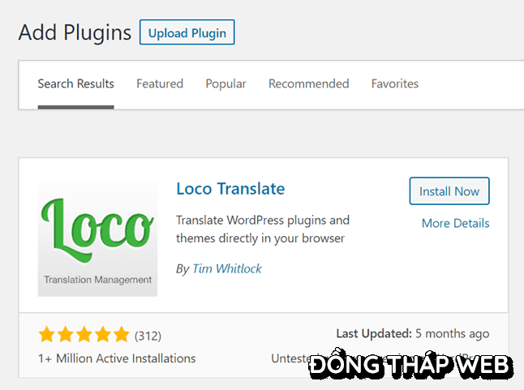524x390 pixels.
Task: Switch to the Search Results tab
Action: tap(75, 84)
